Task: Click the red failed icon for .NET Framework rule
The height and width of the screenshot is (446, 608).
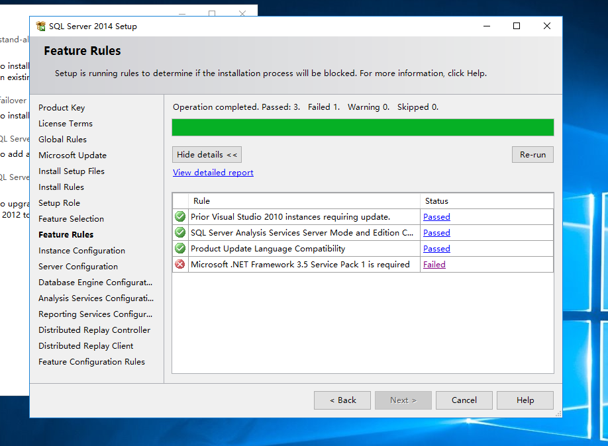Action: [179, 264]
